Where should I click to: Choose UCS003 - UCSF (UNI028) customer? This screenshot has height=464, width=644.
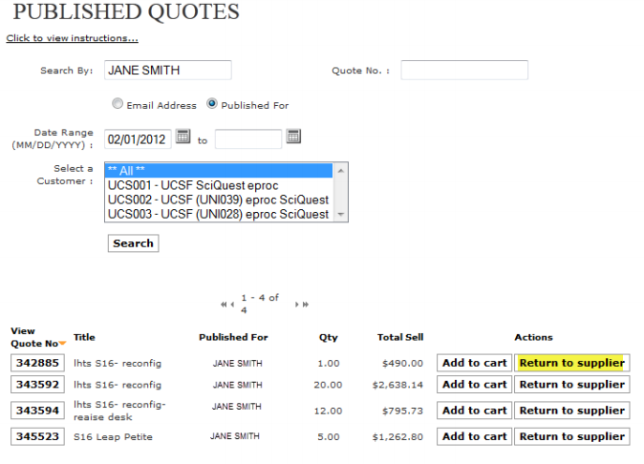[x=219, y=214]
